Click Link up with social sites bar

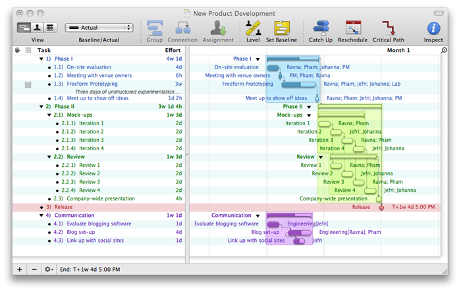[x=299, y=241]
